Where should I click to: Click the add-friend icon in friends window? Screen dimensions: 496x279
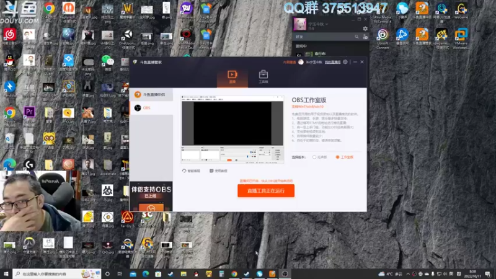pos(365,37)
